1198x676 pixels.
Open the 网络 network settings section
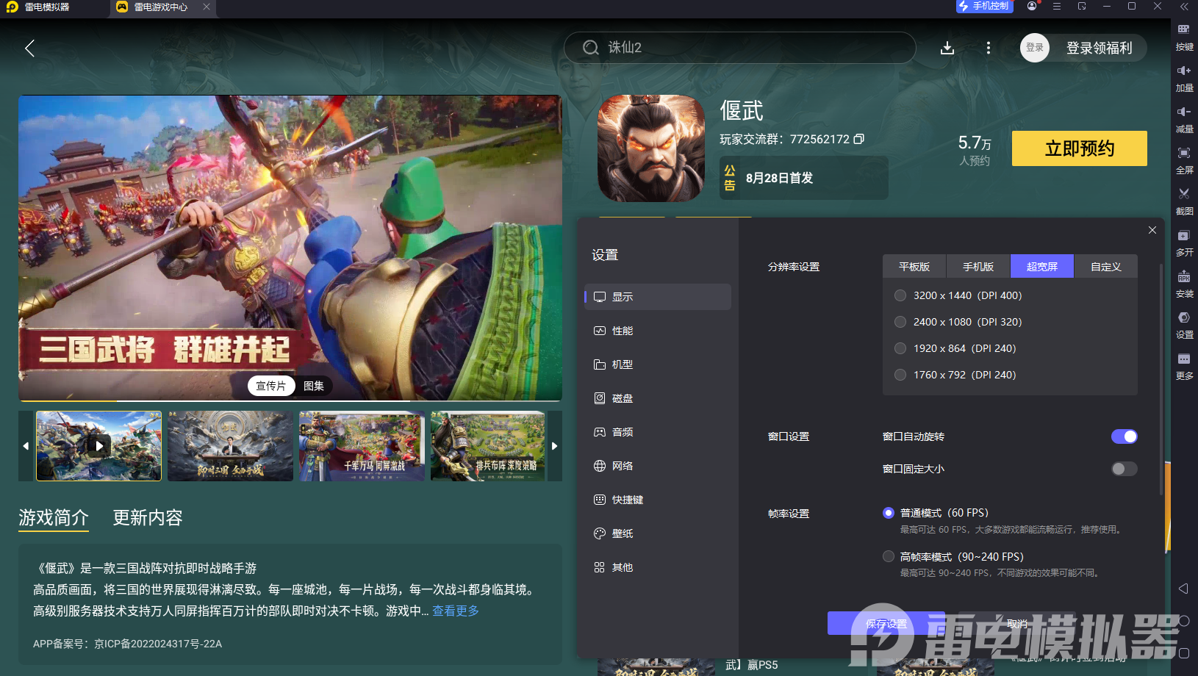tap(622, 465)
